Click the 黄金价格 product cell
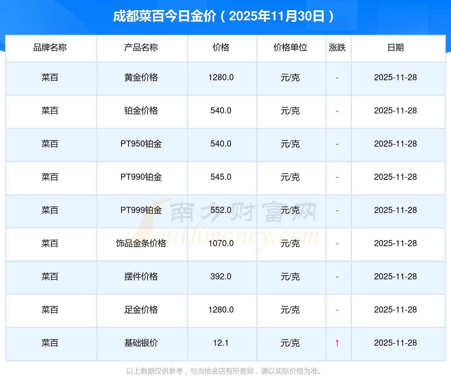 click(141, 78)
